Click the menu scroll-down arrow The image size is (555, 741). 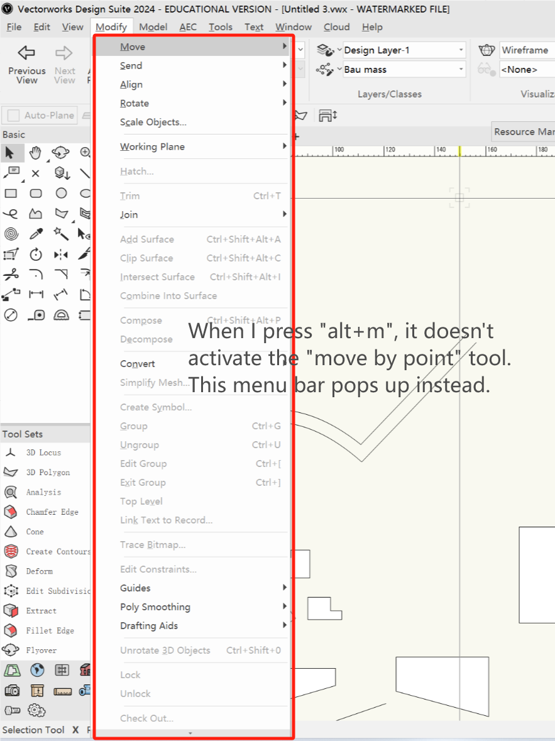coord(192,733)
